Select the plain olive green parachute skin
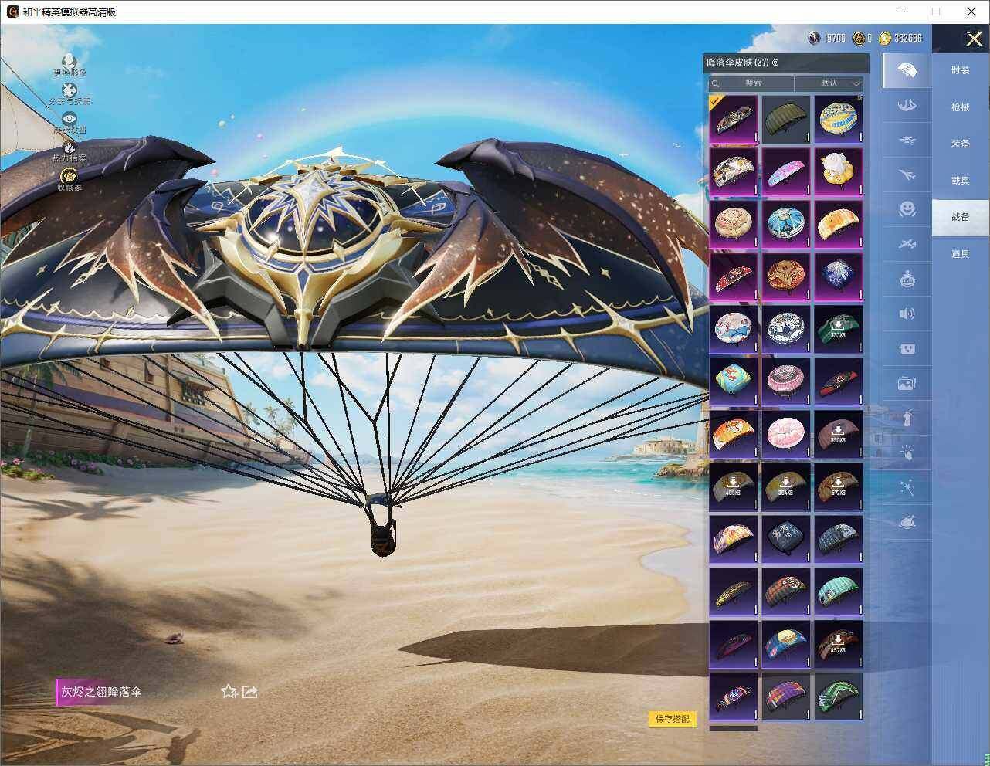Image resolution: width=990 pixels, height=766 pixels. tap(786, 119)
